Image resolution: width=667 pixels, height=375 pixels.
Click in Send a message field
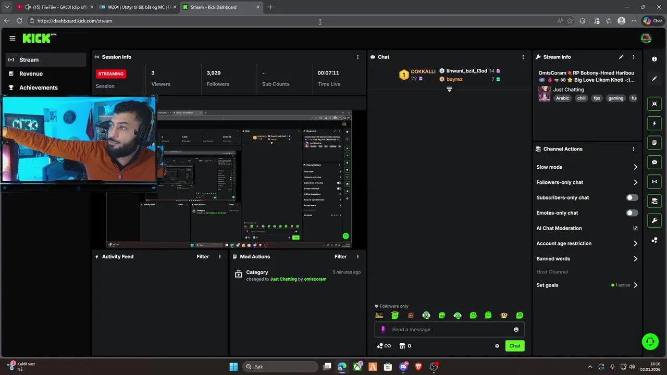click(x=449, y=330)
